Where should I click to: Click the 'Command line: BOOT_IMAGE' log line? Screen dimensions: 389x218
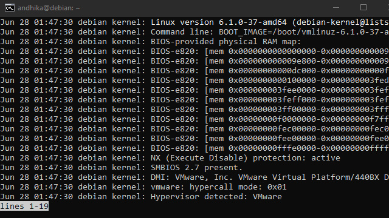tap(194, 32)
